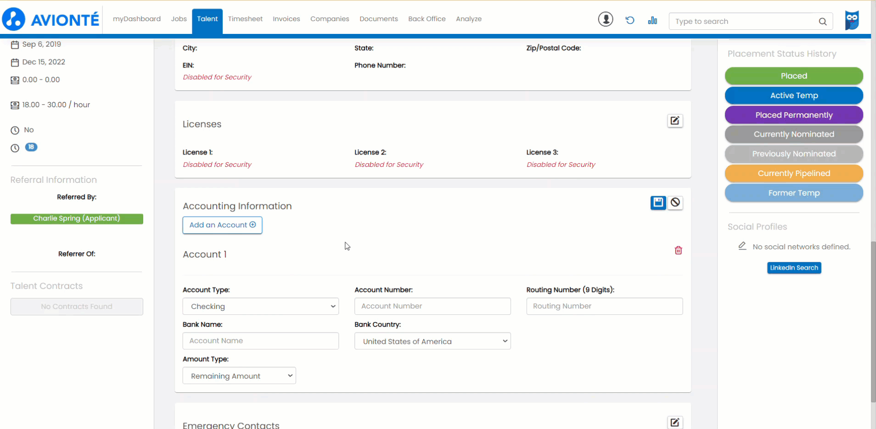This screenshot has width=876, height=429.
Task: Open Charlie Spring (Applicant) referral
Action: 77,219
